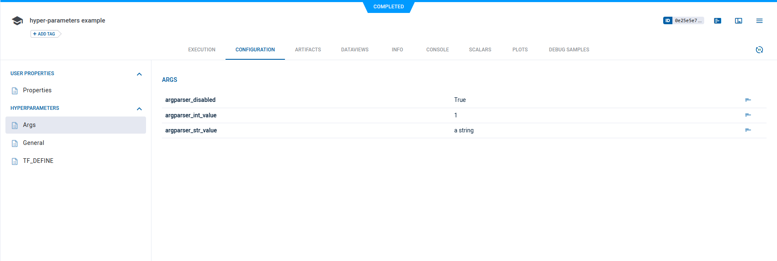Click the Add Tag button
The image size is (777, 261).
click(x=45, y=34)
